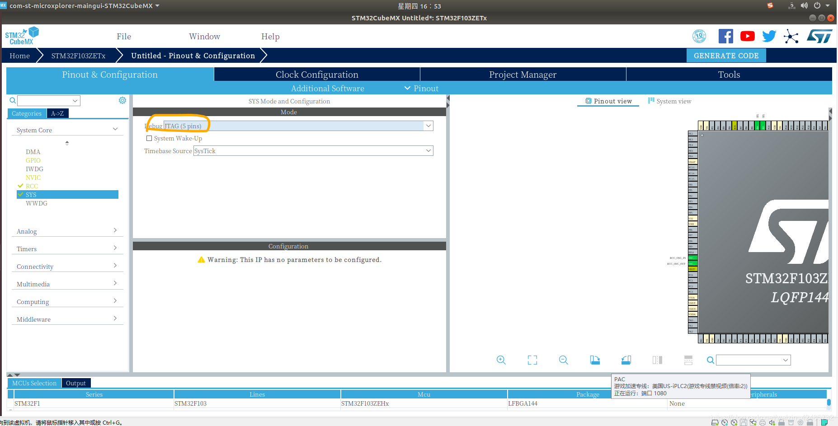Select RCC in System Core list
The width and height of the screenshot is (838, 426).
[x=32, y=186]
